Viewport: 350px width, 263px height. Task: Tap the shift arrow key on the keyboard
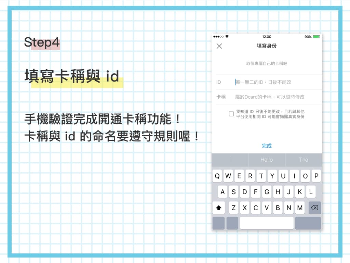coord(218,208)
